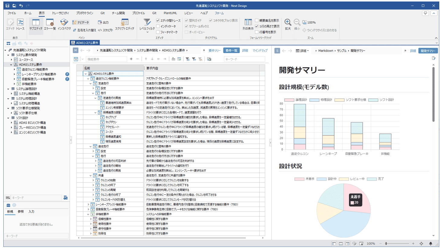Screen dimensions: 442x248
Task: Open the トレーサビリティ ribbon tab
Action: click(x=60, y=13)
